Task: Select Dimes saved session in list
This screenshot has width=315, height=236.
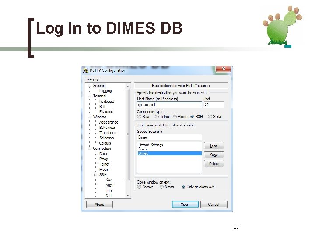Action: pyautogui.click(x=170, y=153)
